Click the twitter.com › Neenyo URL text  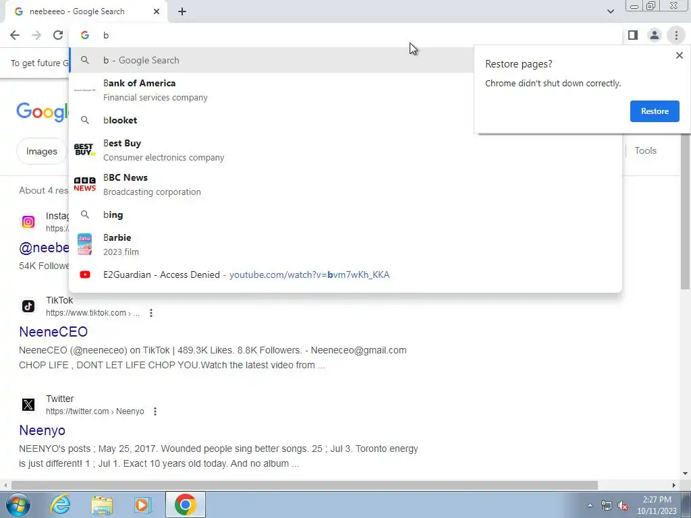point(94,411)
